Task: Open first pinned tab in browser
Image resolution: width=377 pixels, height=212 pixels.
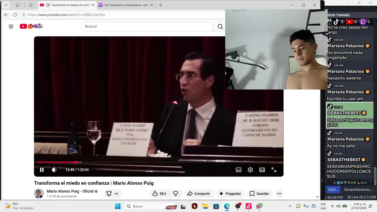Action: pyautogui.click(x=18, y=5)
